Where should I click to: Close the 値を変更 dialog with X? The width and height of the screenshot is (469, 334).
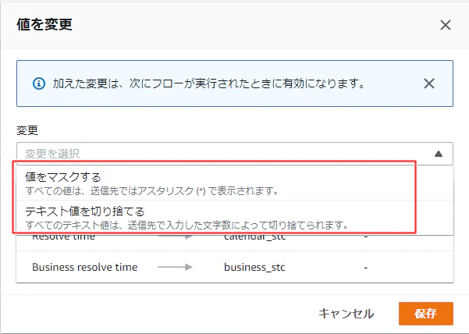pyautogui.click(x=446, y=25)
